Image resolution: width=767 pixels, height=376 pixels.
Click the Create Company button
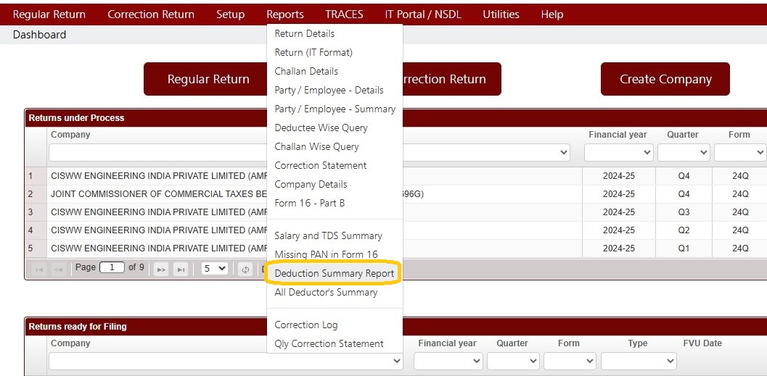point(665,79)
